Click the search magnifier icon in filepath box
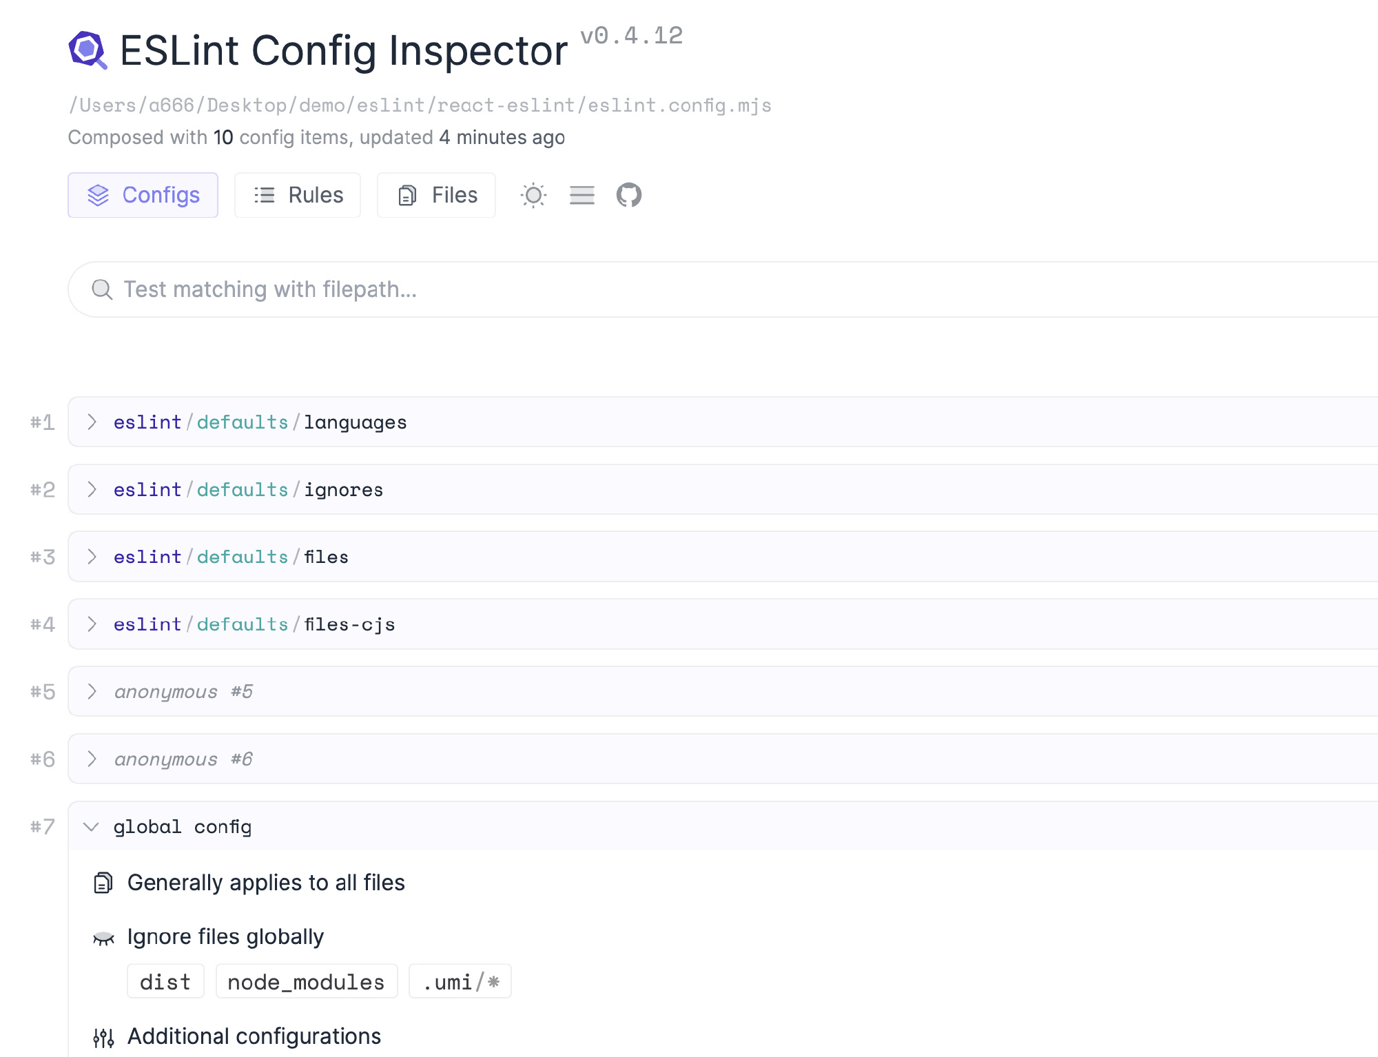The height and width of the screenshot is (1057, 1378). [102, 289]
